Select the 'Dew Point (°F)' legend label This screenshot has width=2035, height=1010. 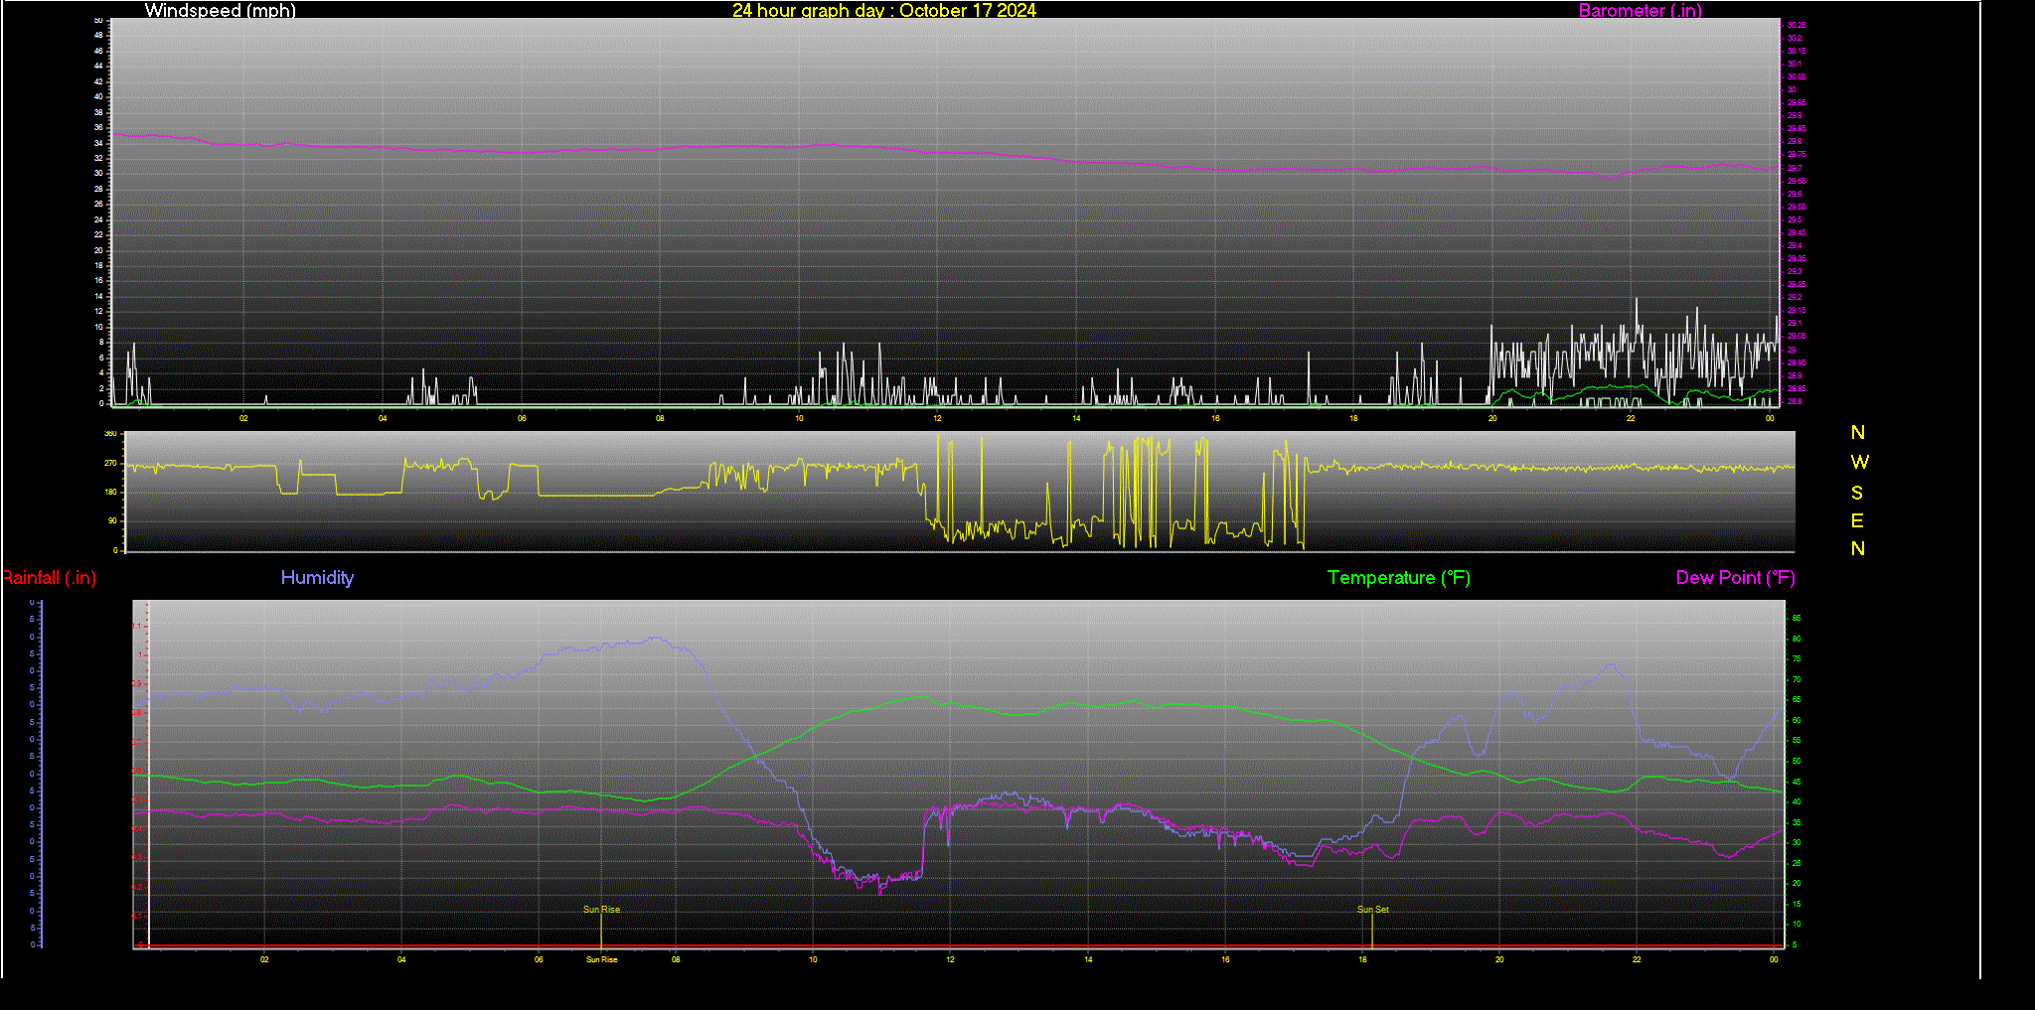[x=1736, y=577]
